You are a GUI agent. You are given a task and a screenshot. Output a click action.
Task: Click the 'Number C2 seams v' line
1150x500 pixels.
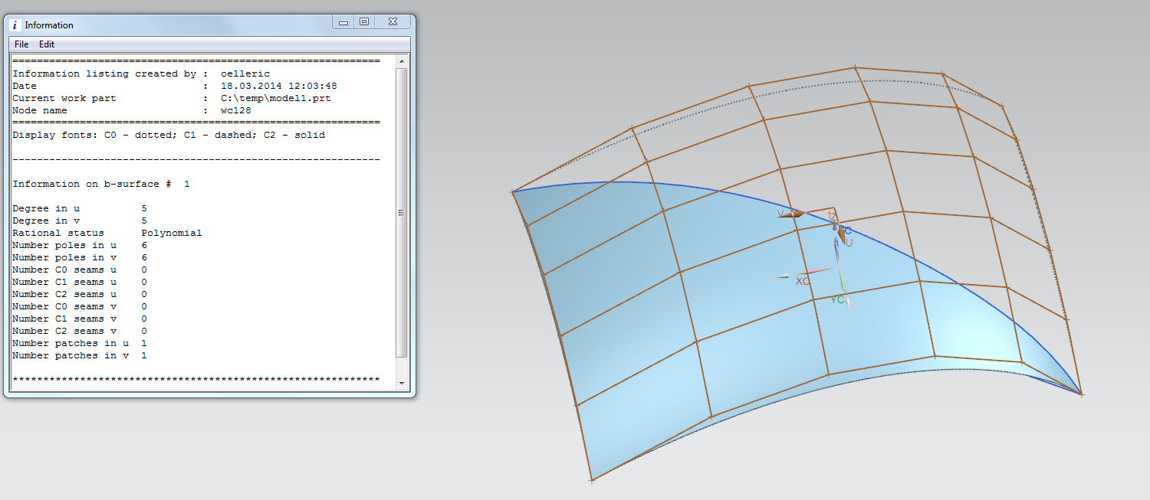click(x=80, y=331)
